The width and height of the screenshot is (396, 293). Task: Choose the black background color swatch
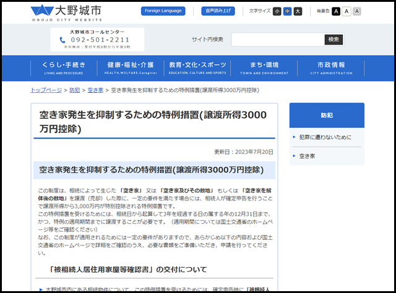pyautogui.click(x=336, y=11)
